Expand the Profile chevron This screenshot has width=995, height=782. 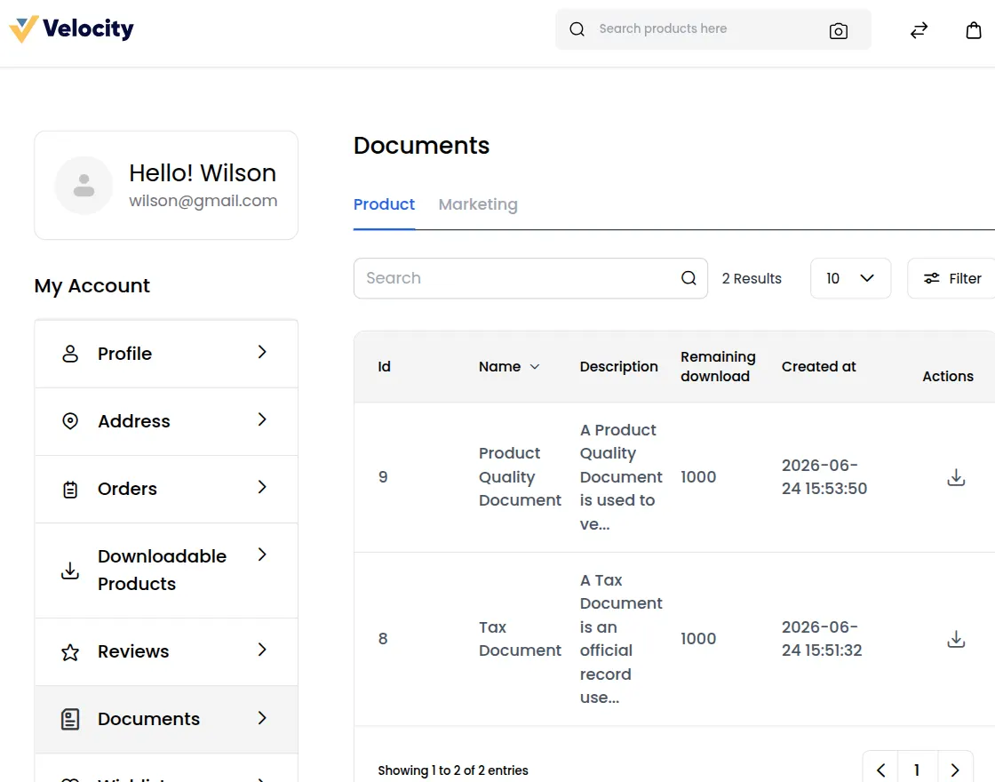click(x=262, y=352)
